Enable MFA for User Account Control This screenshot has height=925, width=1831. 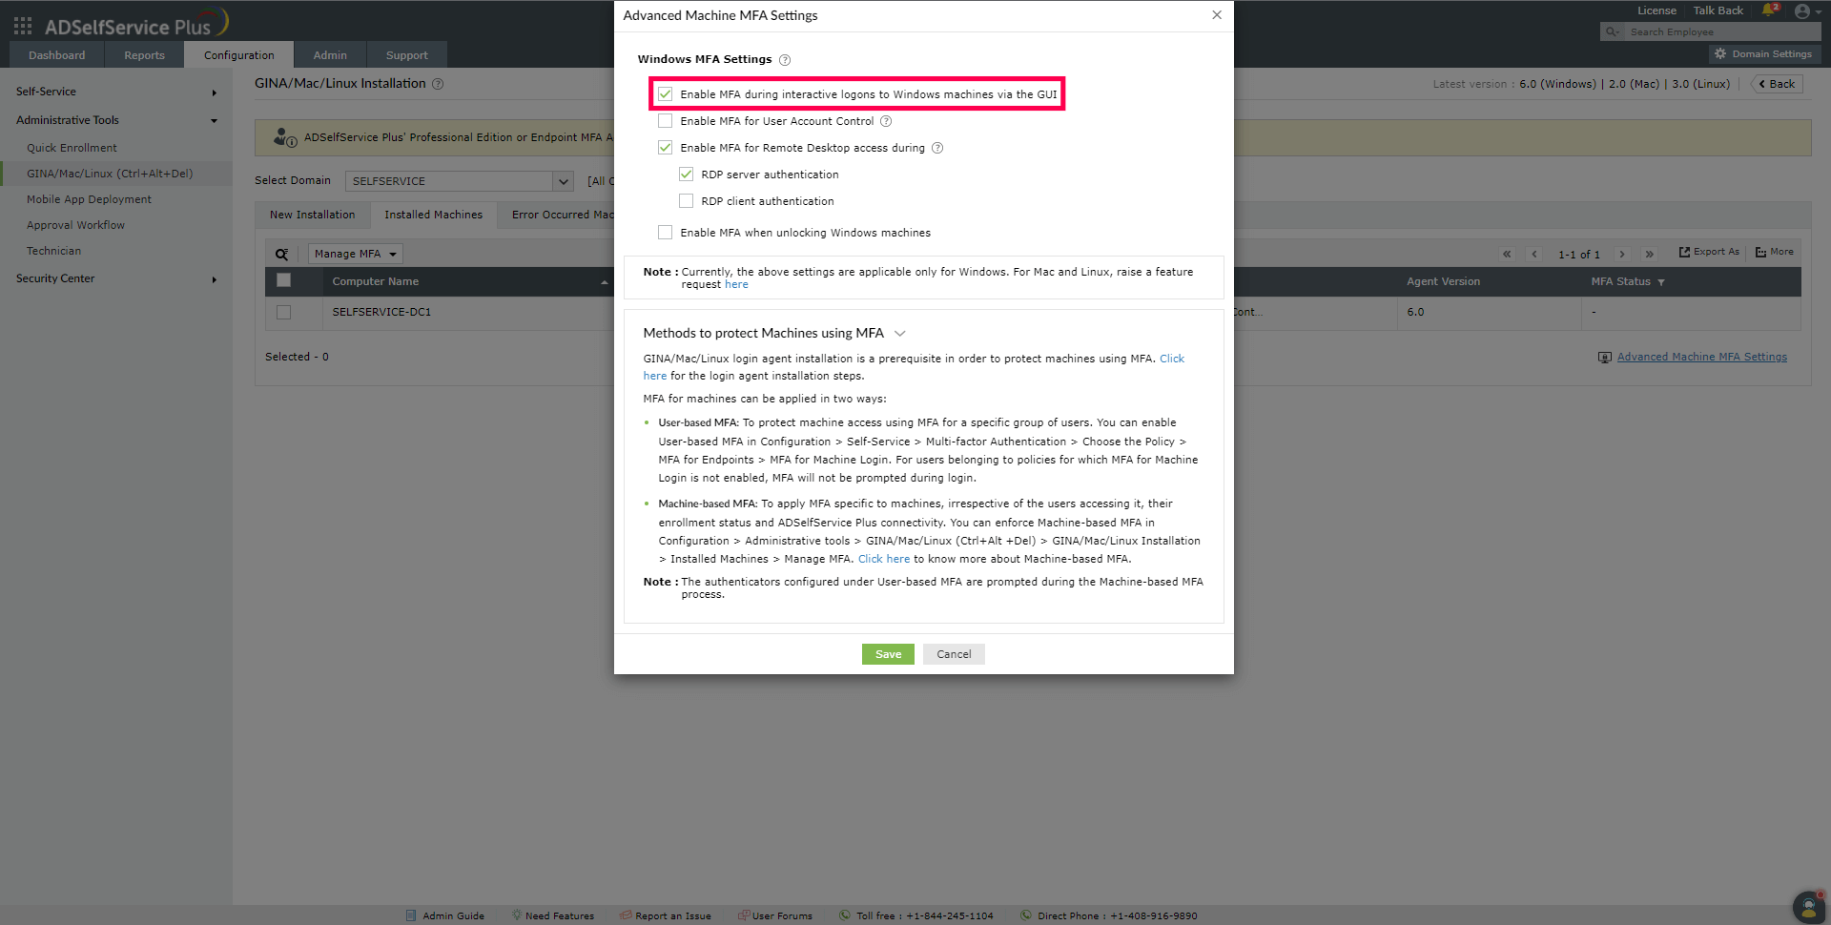pyautogui.click(x=666, y=121)
